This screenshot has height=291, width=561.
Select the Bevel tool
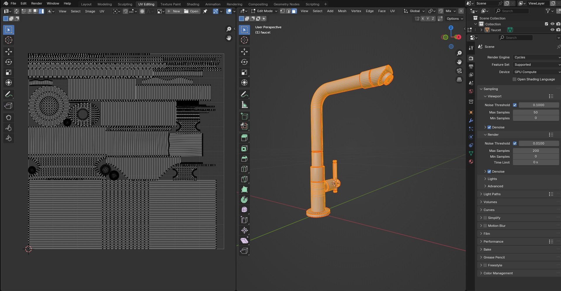pyautogui.click(x=244, y=159)
